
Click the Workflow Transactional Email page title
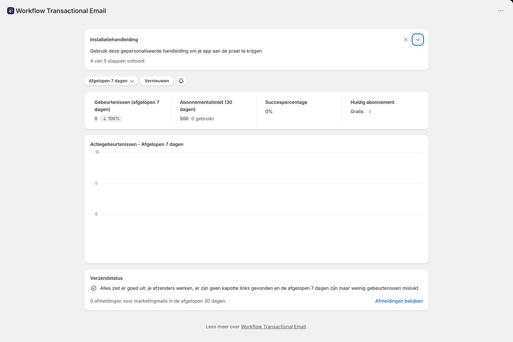pyautogui.click(x=61, y=11)
